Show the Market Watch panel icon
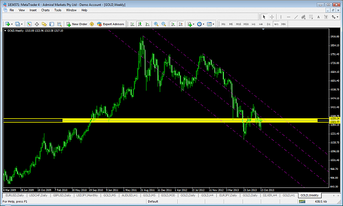The width and height of the screenshot is (343, 206). pos(29,24)
